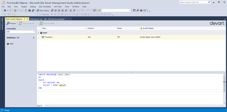227x112 pixels.
Task: Open the test2 database selector dropdown
Action: point(36,14)
